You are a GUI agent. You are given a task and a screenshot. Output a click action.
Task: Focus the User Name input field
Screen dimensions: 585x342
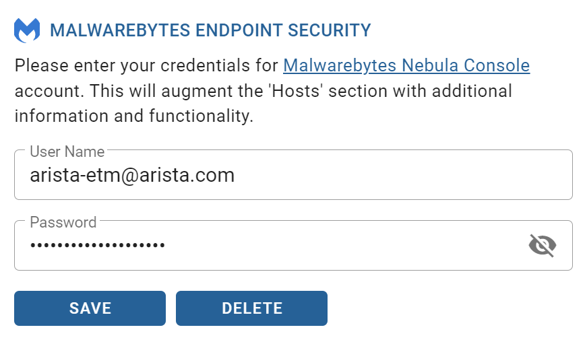[293, 175]
